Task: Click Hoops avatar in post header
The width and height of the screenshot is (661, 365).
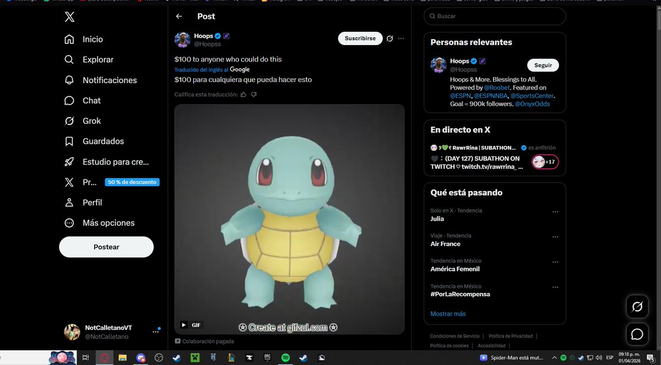Action: click(182, 40)
